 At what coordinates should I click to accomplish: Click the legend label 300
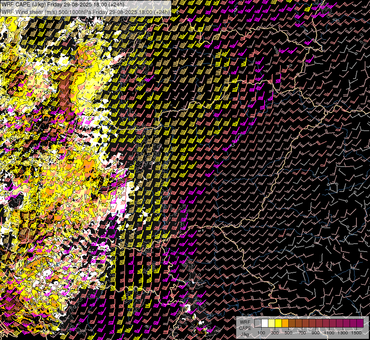click(x=275, y=333)
